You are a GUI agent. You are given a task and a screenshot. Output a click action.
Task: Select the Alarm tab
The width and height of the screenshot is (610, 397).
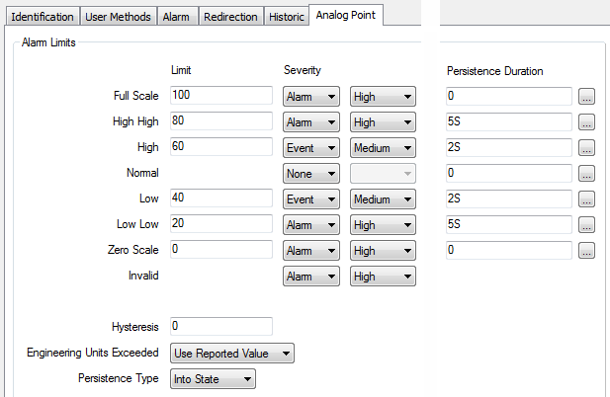[x=177, y=17]
